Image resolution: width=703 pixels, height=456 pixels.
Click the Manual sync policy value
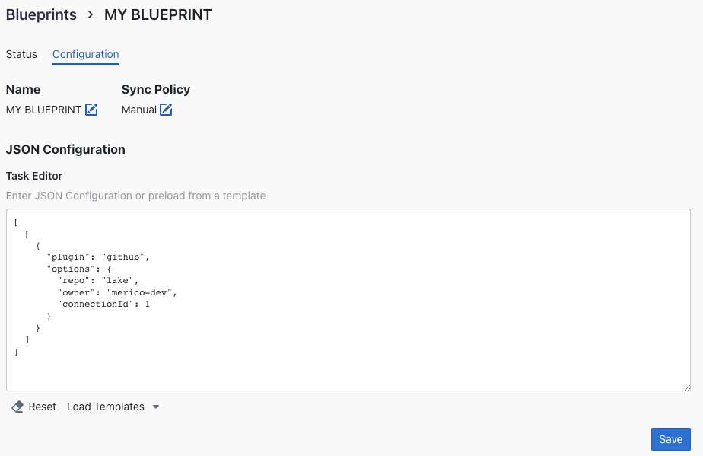pos(138,110)
